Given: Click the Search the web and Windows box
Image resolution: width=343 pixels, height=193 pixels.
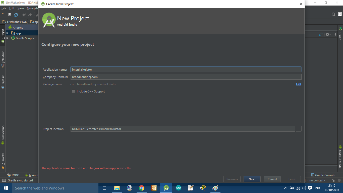Looking at the screenshot, I should (55, 188).
